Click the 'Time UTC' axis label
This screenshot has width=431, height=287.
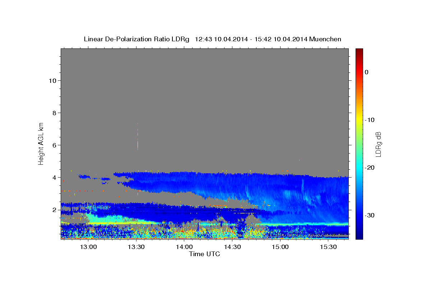(x=204, y=254)
